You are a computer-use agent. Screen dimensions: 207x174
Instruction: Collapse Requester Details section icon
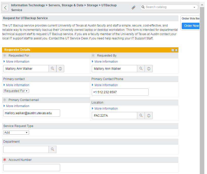click(x=176, y=50)
